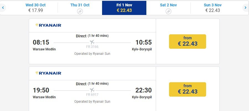Click flight number FR 3166
Image resolution: width=249 pixels, height=111 pixels.
click(x=92, y=47)
